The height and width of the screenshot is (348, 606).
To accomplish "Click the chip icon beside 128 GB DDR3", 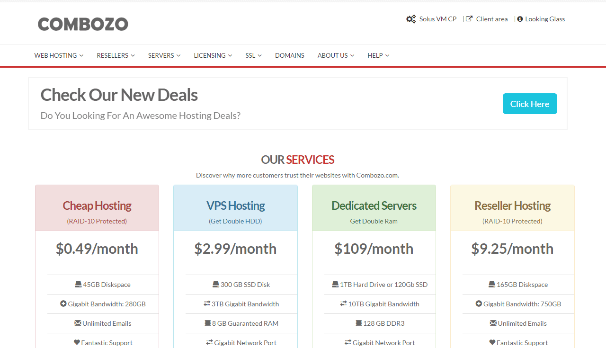I will tap(359, 323).
